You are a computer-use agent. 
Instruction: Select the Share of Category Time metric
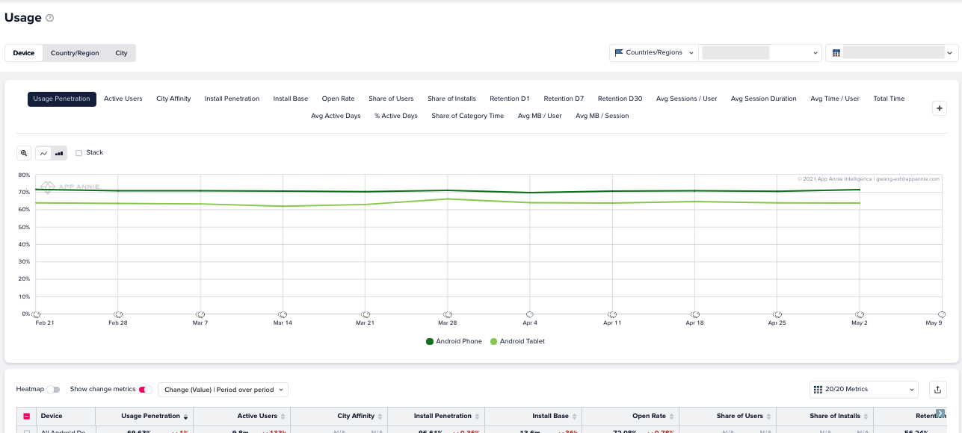pos(468,116)
